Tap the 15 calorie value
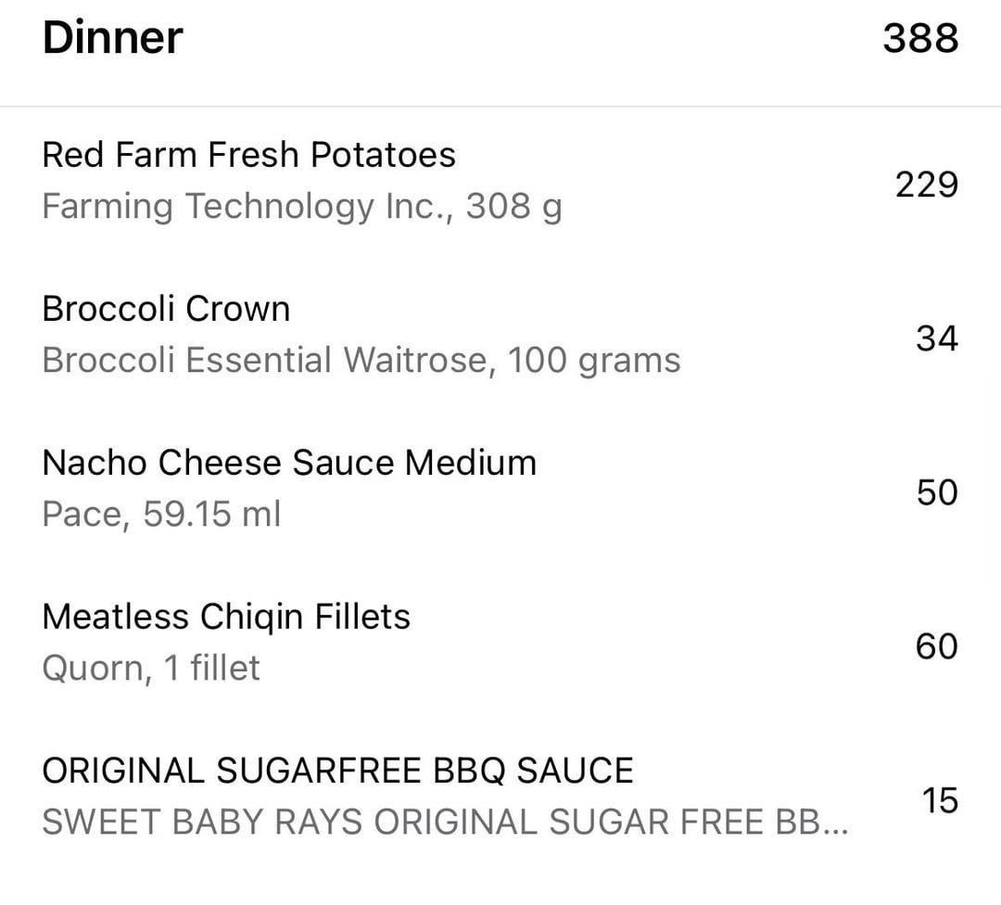The image size is (1001, 905). click(940, 801)
